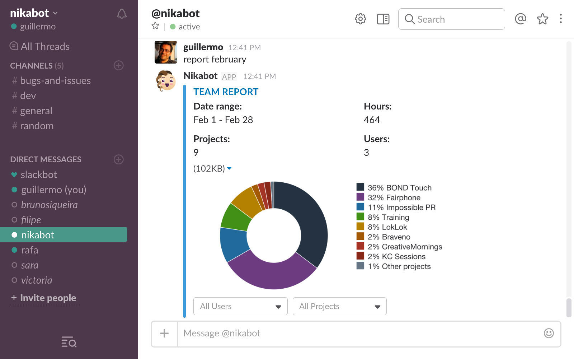Click guillermo's profile photo
Image resolution: width=574 pixels, height=359 pixels.
coord(166,52)
